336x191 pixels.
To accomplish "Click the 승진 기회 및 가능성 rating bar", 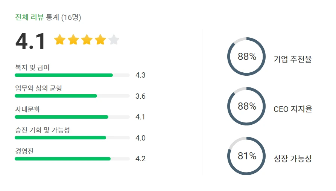I will pos(72,138).
